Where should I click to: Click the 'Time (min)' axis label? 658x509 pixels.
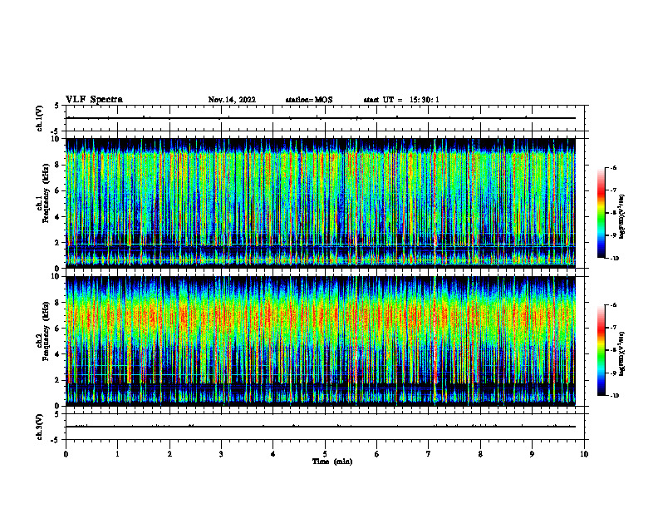332,462
